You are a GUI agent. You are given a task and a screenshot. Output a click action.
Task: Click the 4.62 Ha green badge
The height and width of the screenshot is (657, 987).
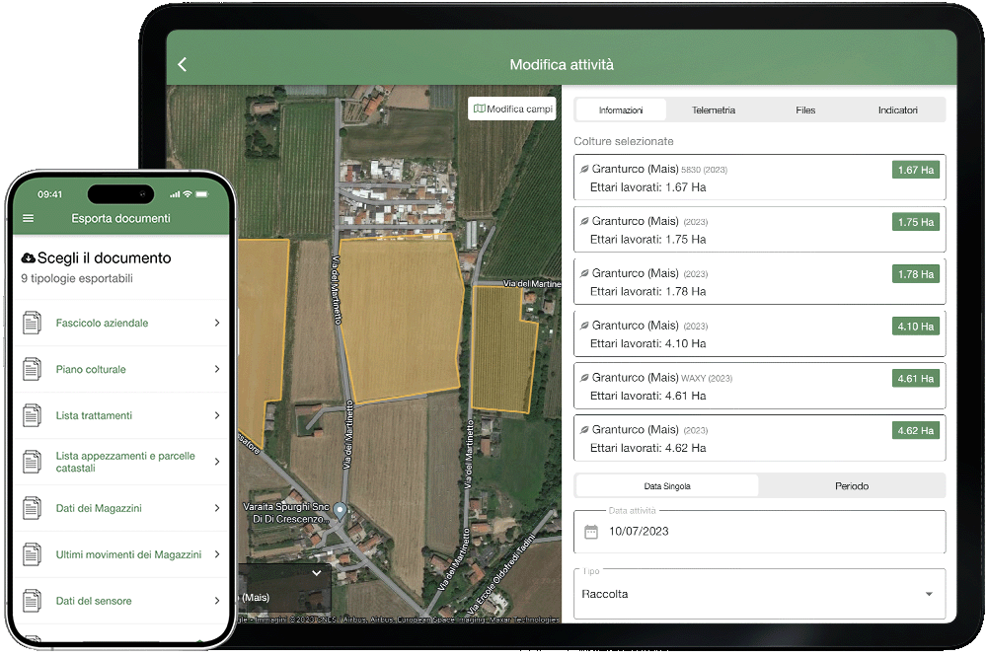[x=915, y=431]
